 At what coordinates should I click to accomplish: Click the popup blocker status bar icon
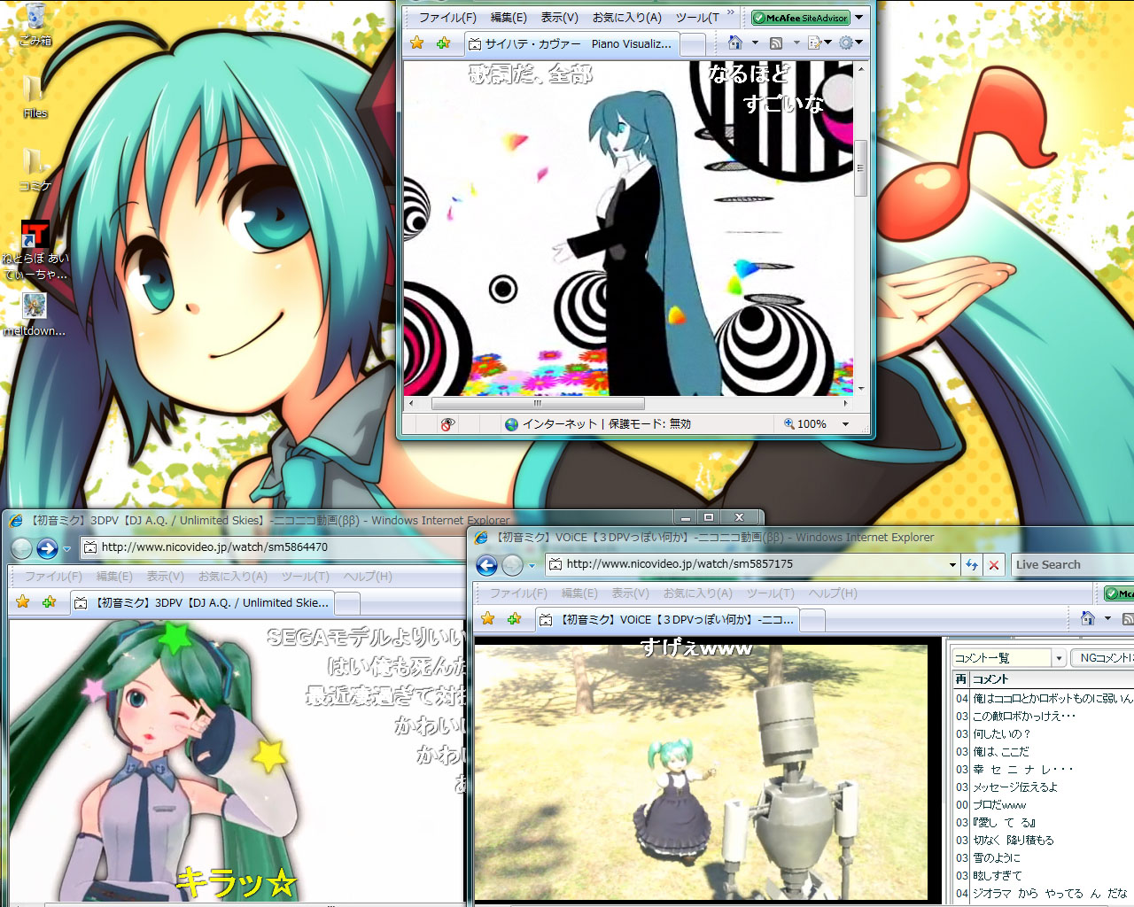[x=447, y=424]
